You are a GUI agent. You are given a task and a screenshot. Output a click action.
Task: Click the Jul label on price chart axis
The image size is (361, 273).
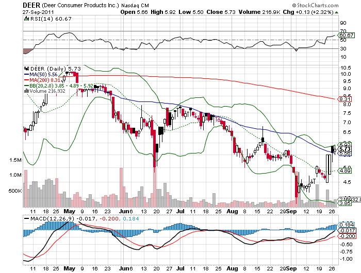(x=180, y=211)
